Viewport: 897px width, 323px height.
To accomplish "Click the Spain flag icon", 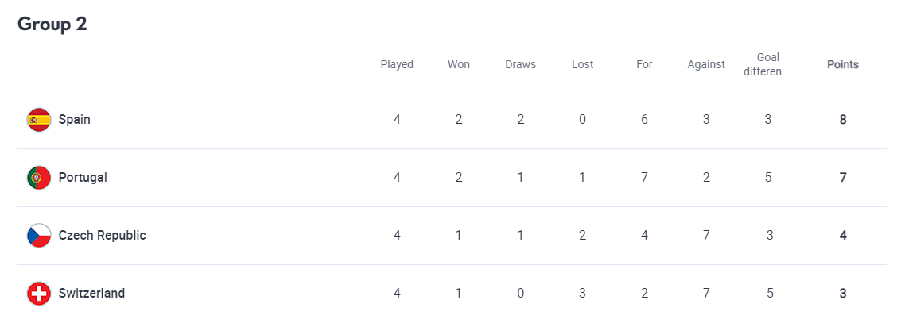I will click(x=39, y=120).
